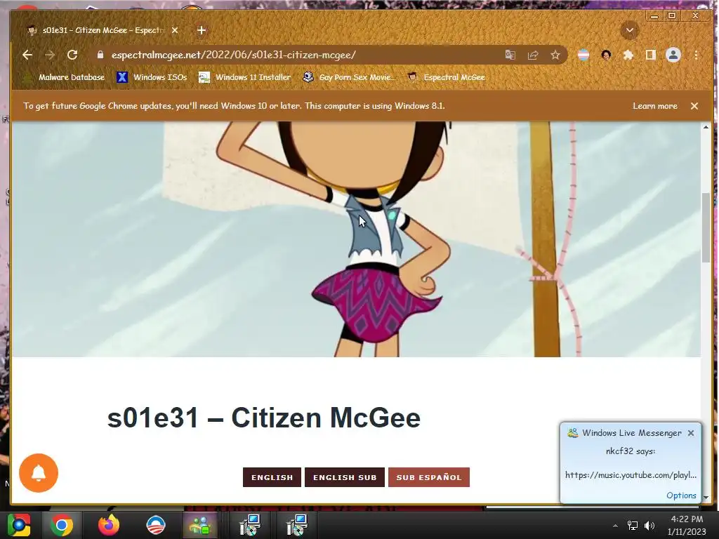
Task: Close the Windows Live Messenger toast
Action: [691, 433]
